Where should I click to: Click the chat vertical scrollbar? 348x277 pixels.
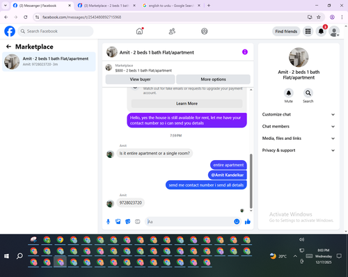coord(251,181)
